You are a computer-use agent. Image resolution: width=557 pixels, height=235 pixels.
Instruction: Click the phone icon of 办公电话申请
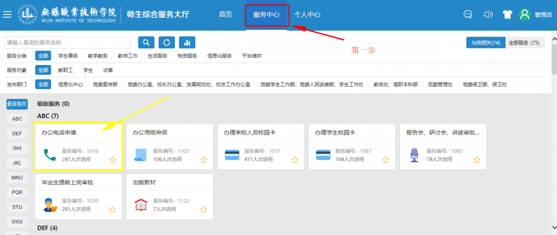click(49, 154)
